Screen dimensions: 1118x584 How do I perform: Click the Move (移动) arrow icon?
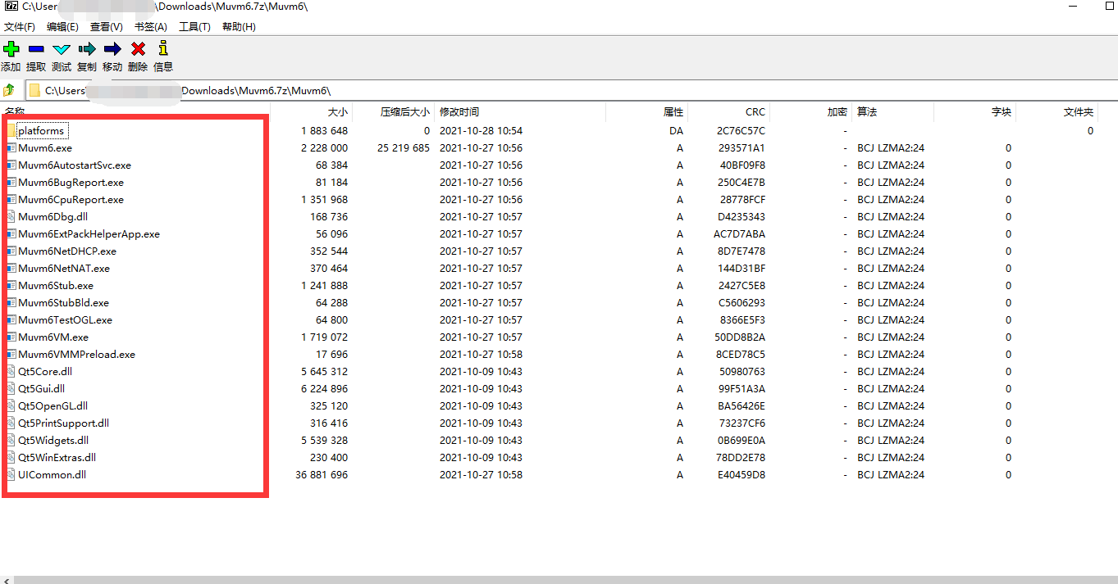[x=112, y=49]
